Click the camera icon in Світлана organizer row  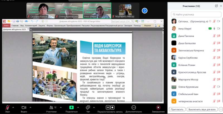point(219,21)
